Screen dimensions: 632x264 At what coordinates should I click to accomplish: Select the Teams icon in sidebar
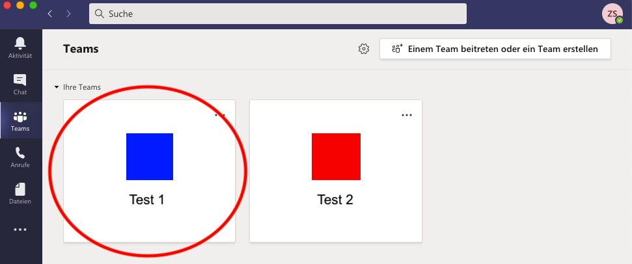click(20, 121)
